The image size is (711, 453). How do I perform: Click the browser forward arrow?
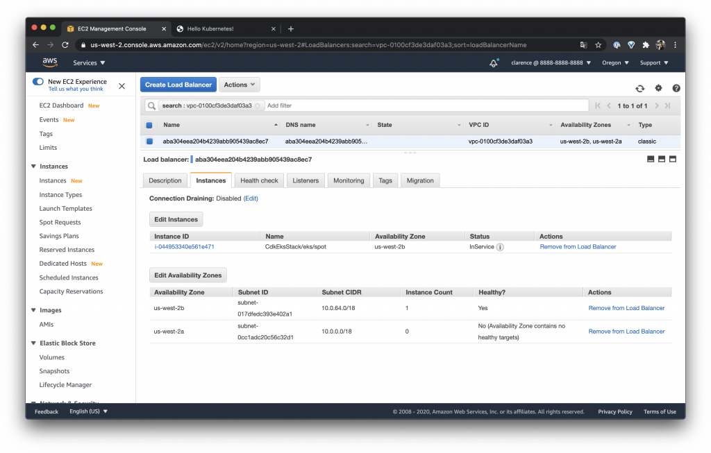coord(50,45)
